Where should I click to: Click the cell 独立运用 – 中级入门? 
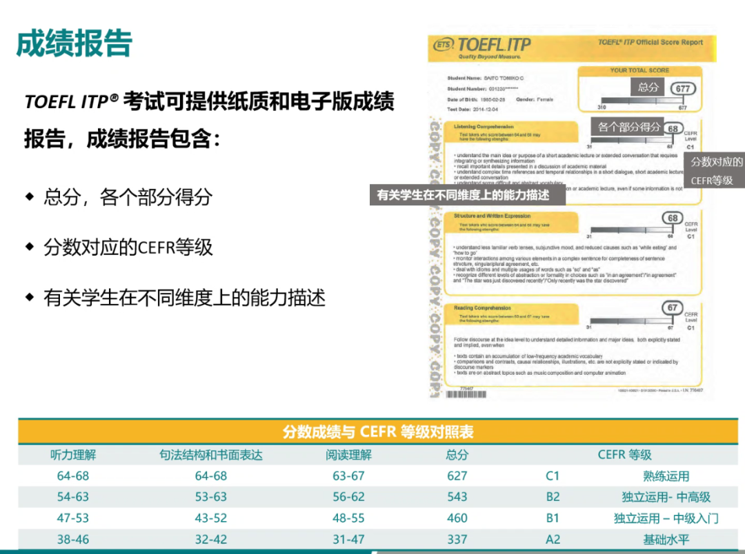[666, 518]
